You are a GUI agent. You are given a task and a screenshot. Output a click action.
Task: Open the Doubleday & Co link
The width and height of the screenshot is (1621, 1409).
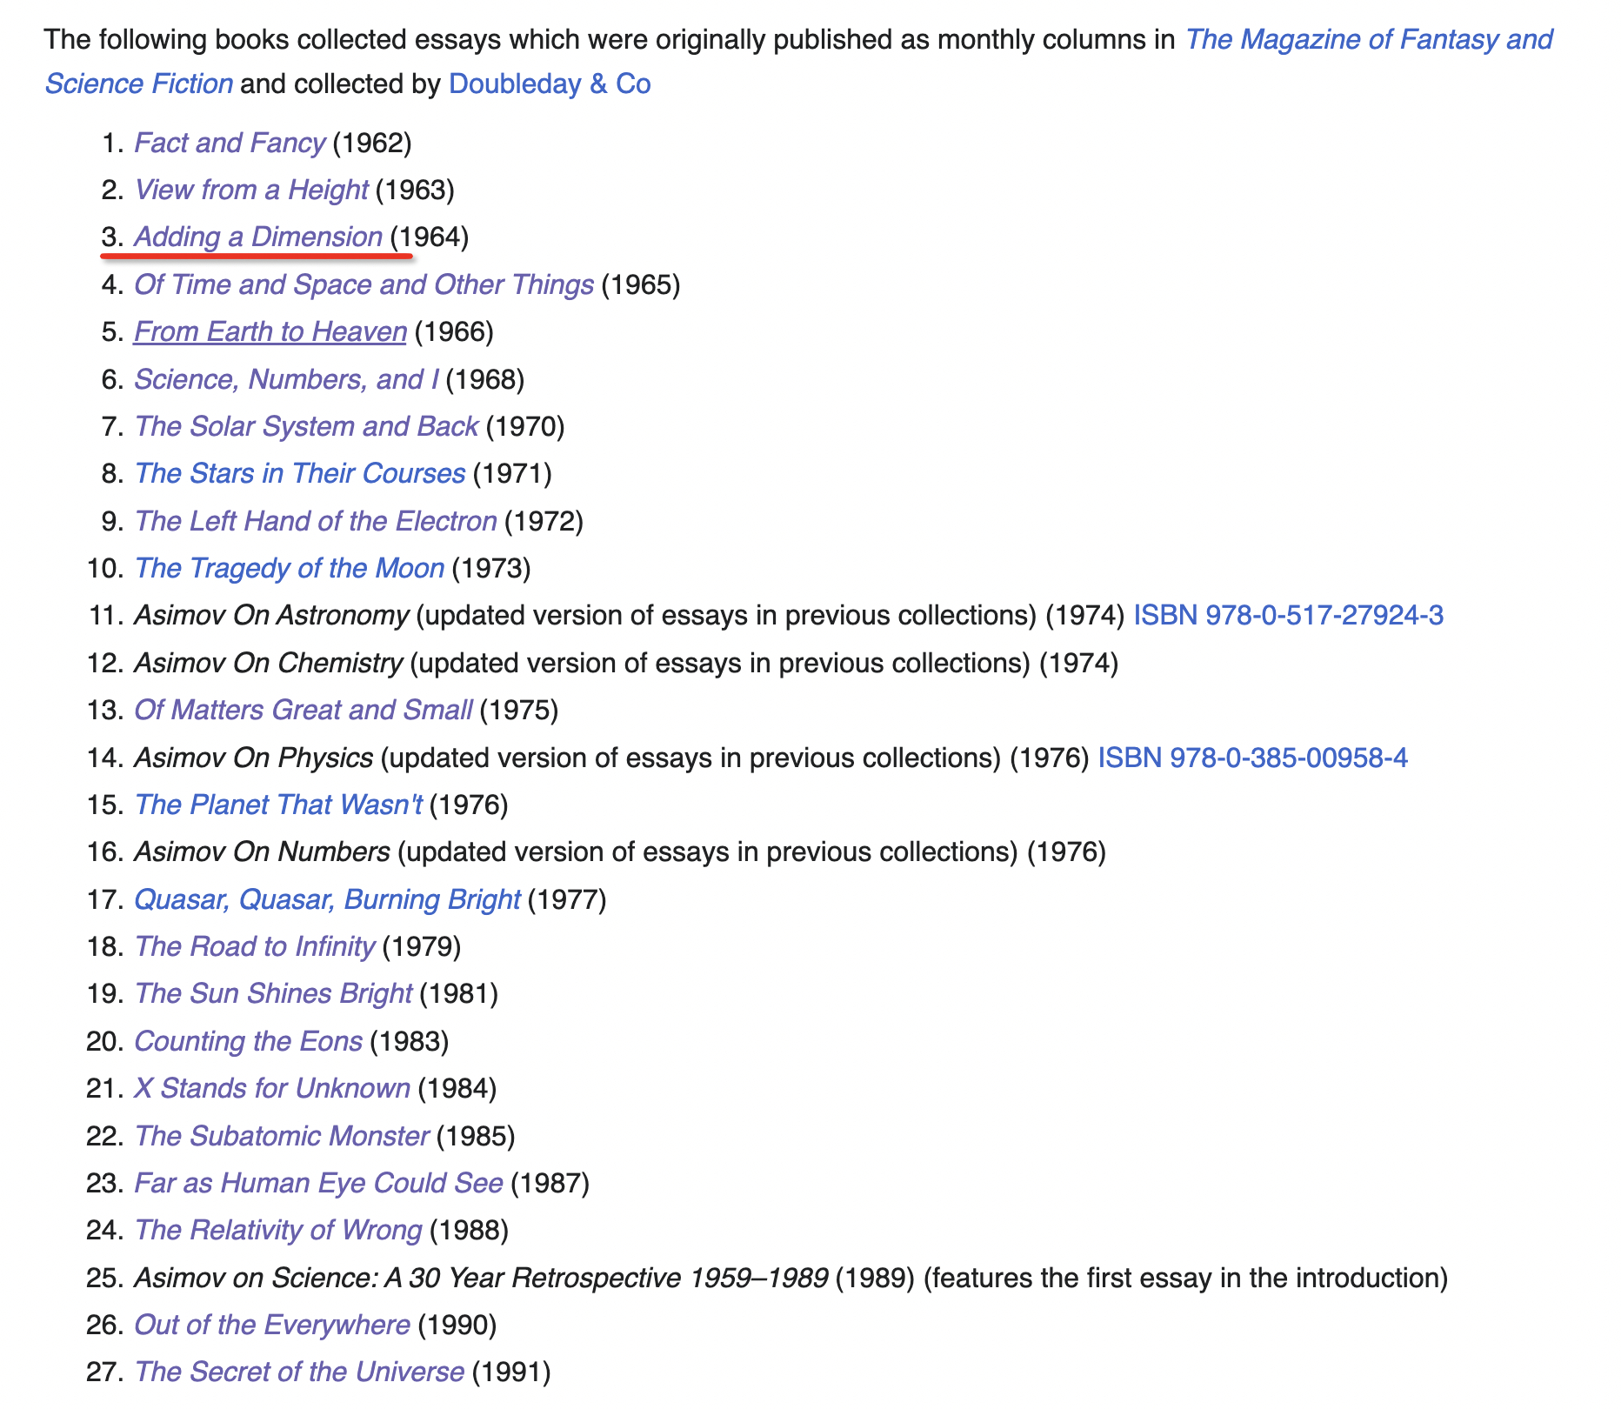(x=550, y=83)
